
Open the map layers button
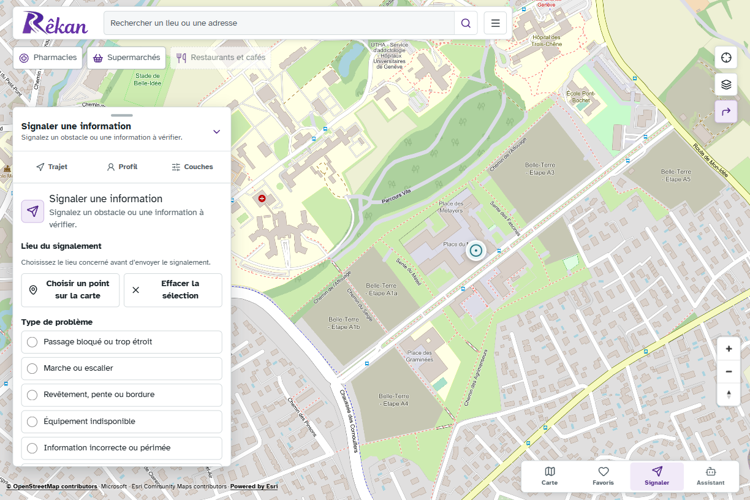click(726, 85)
